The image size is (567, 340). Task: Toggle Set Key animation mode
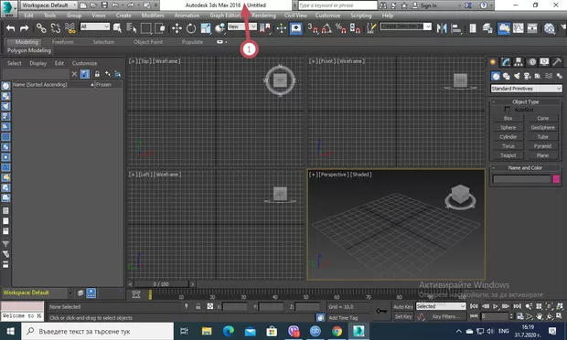point(402,316)
